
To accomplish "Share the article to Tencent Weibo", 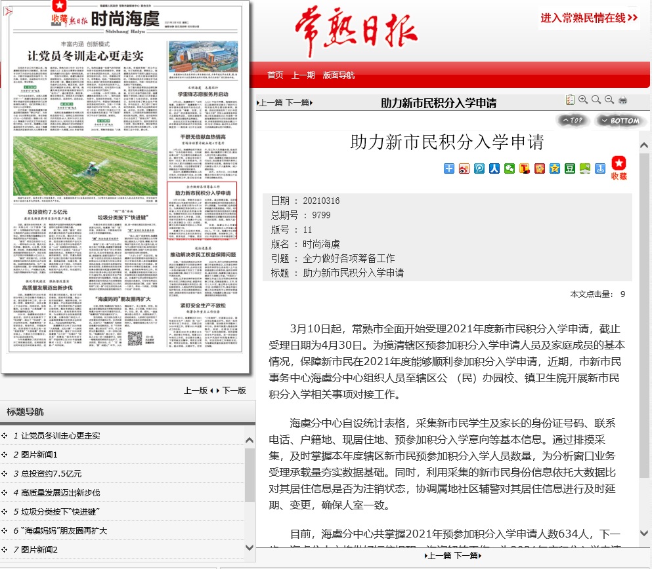I will [x=479, y=168].
